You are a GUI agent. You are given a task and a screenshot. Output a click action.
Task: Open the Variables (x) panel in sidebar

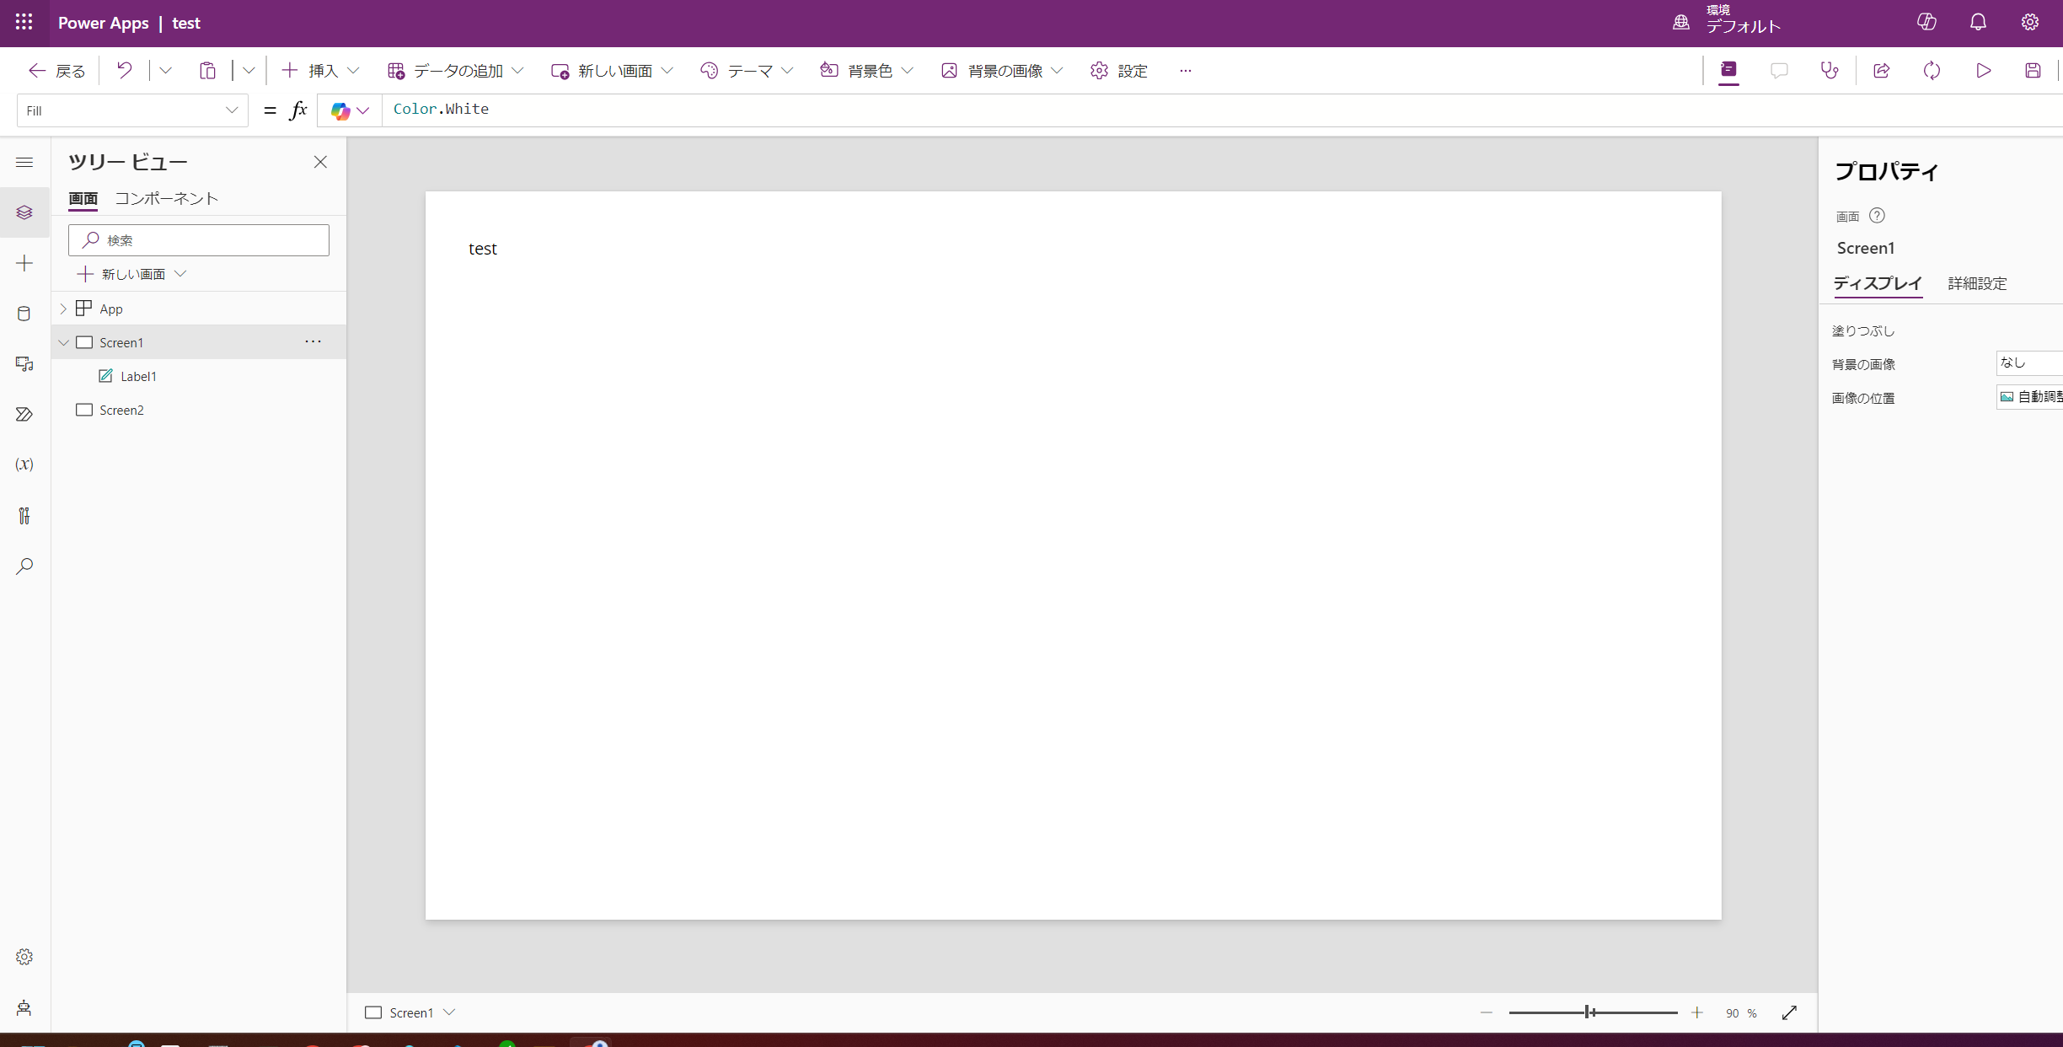point(24,464)
